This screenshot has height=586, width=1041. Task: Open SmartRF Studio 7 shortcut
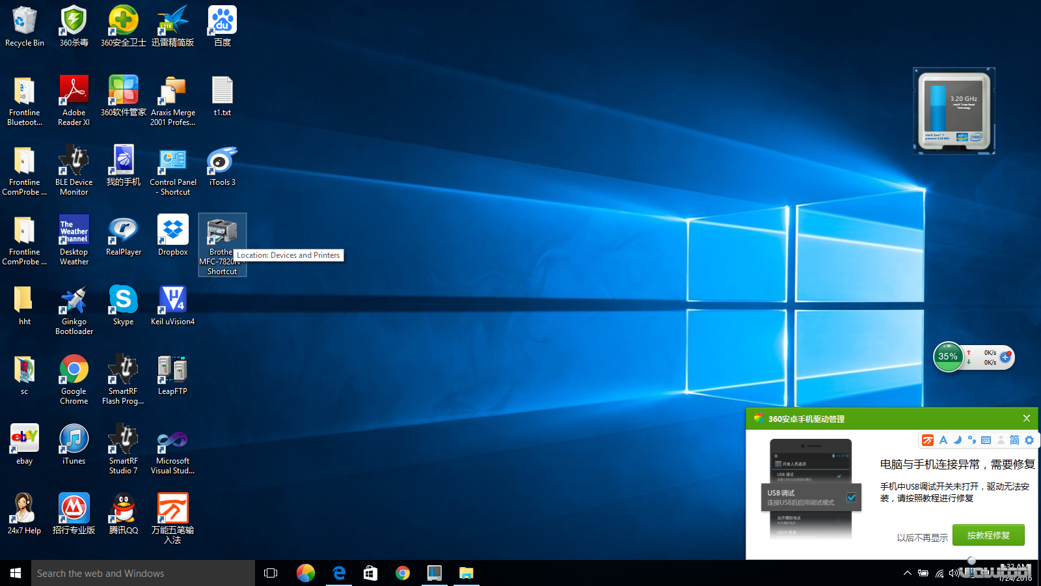pos(124,449)
